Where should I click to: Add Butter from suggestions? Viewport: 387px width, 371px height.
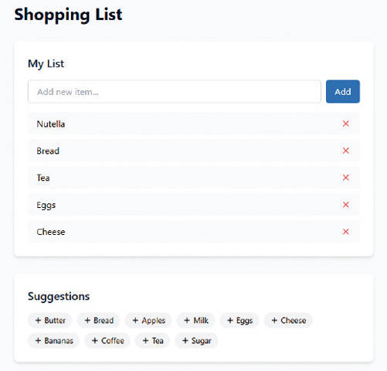point(50,320)
